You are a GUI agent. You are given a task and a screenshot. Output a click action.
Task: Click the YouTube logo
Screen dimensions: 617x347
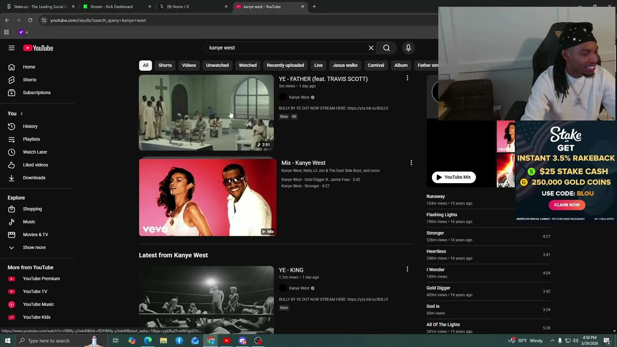click(38, 48)
